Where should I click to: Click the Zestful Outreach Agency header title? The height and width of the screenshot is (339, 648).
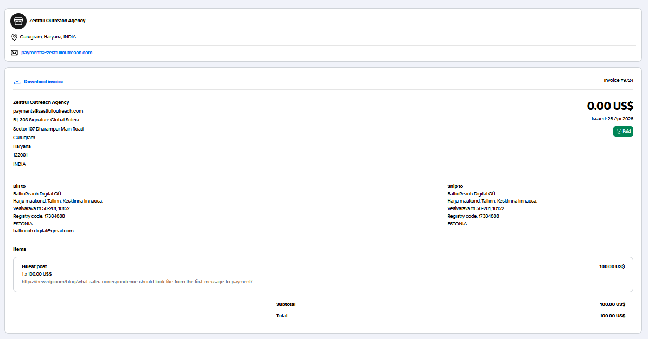coord(58,21)
